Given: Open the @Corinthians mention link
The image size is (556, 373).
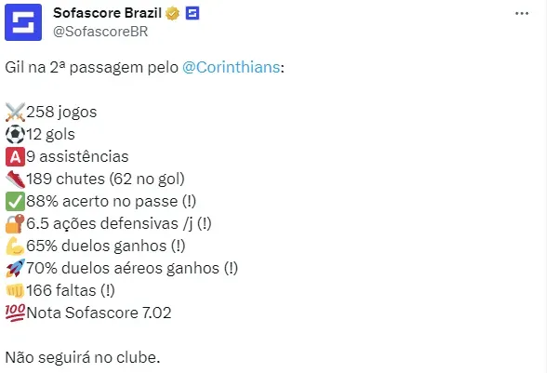Looking at the screenshot, I should 232,67.
